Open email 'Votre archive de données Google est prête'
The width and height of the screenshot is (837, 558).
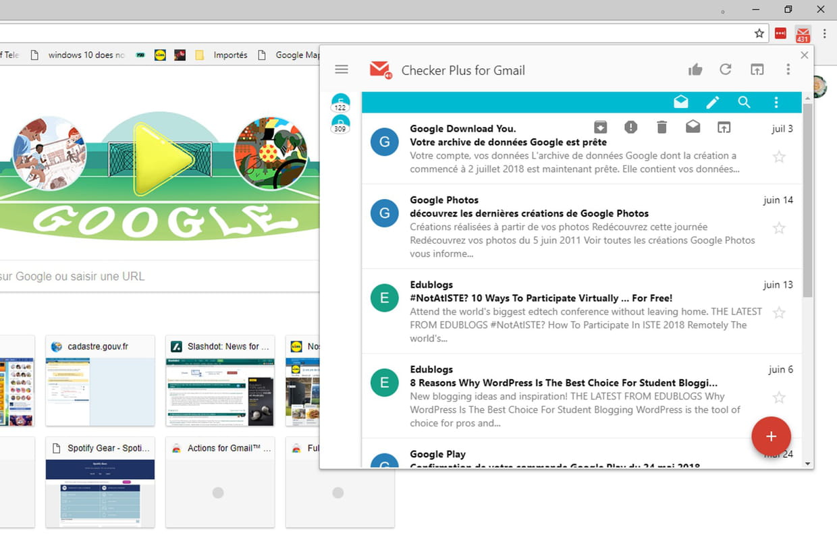508,142
